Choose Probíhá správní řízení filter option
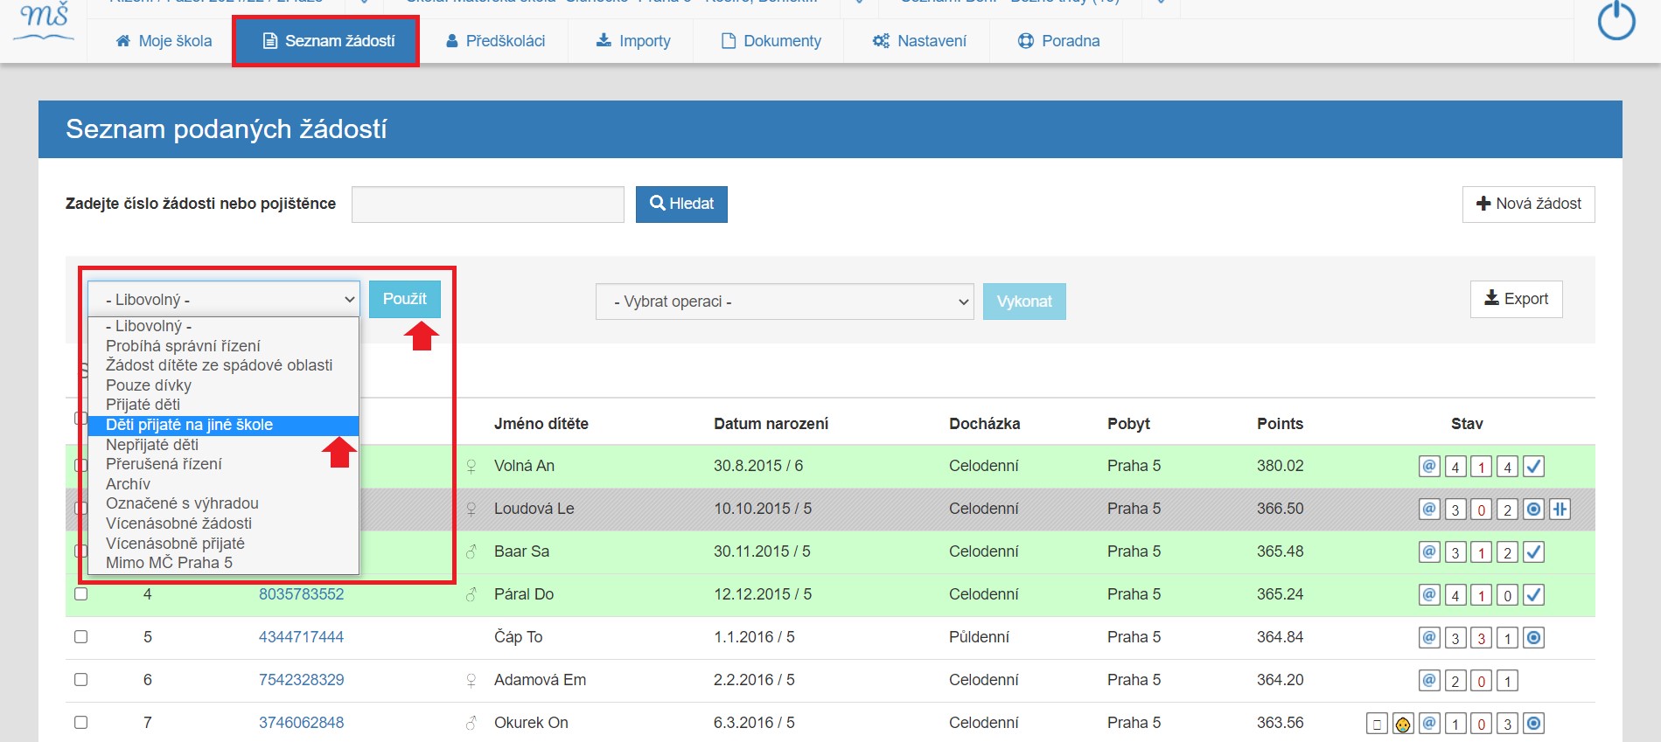1661x742 pixels. click(223, 346)
